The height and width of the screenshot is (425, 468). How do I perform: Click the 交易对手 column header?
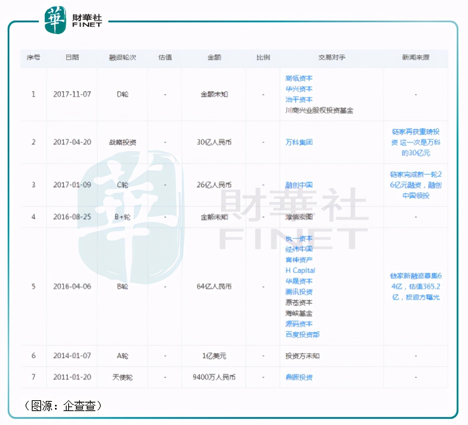tap(331, 57)
